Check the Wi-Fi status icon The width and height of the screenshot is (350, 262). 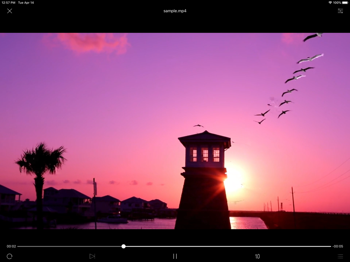click(x=330, y=3)
